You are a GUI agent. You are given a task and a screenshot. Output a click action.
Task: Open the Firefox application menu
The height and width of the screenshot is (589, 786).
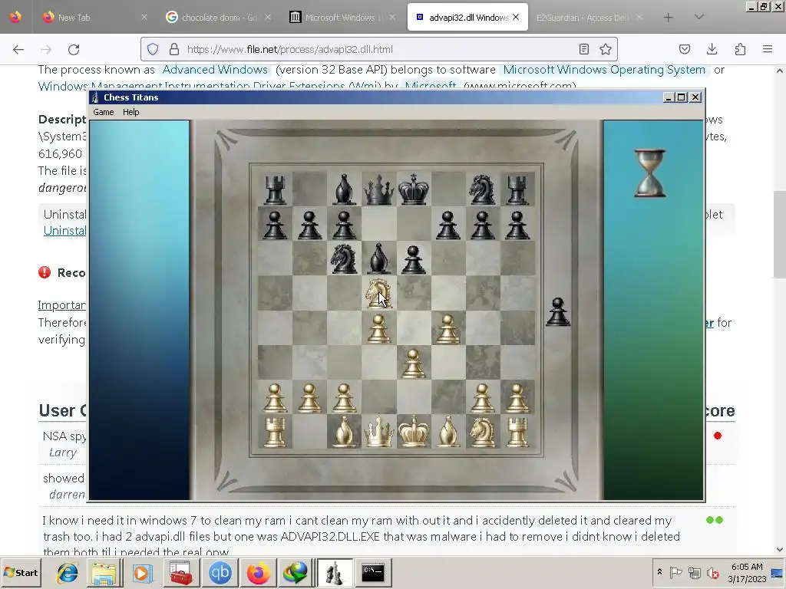768,49
